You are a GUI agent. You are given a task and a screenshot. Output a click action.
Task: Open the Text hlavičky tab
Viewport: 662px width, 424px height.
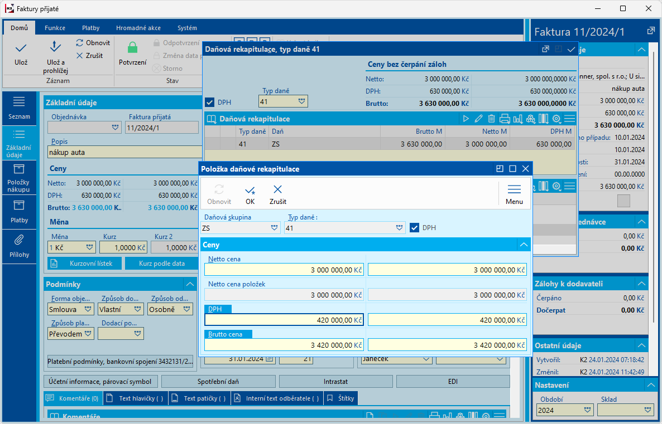point(136,398)
